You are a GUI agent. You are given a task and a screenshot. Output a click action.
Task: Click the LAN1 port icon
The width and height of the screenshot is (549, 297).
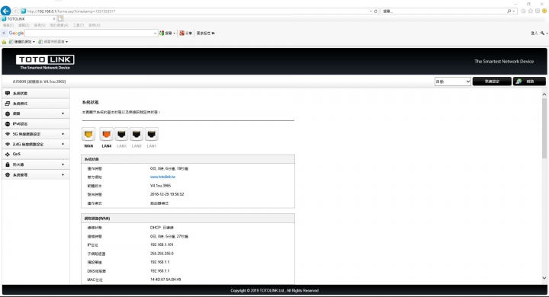[152, 134]
